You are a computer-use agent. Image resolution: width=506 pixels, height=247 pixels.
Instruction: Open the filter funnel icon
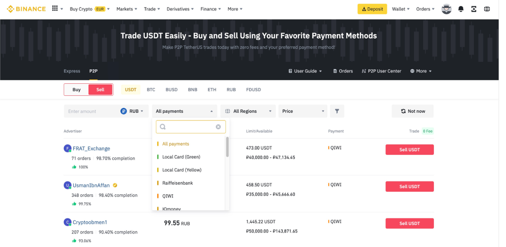point(337,111)
